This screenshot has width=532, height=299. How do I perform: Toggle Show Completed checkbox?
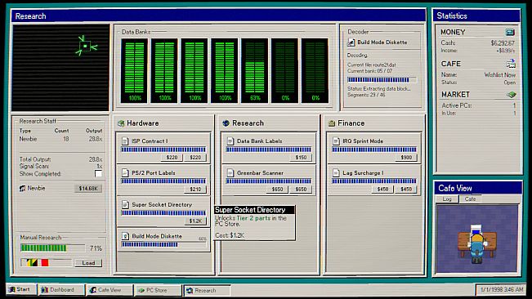click(98, 173)
